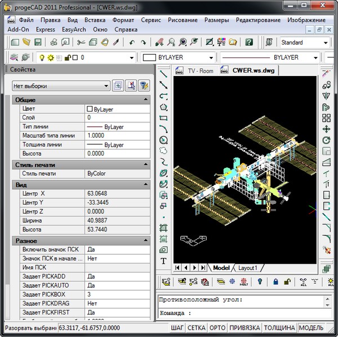Screen dimensions: 338x337
Task: Select the Polygon tool
Action: (x=163, y=107)
